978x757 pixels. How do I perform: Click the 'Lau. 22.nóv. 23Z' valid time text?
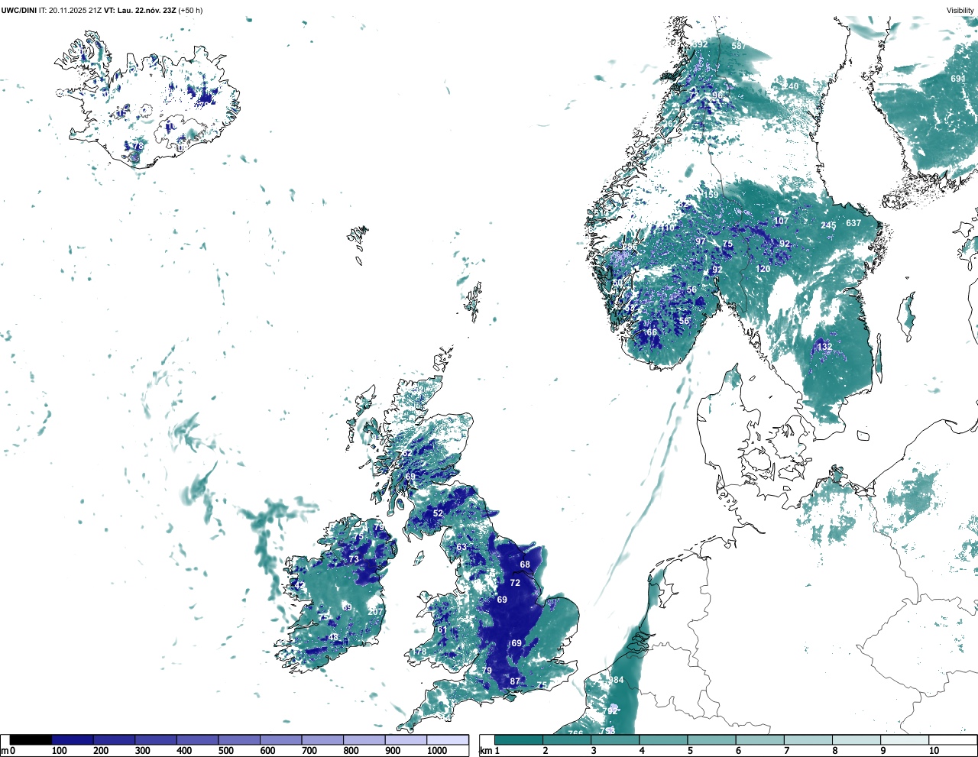click(x=147, y=10)
